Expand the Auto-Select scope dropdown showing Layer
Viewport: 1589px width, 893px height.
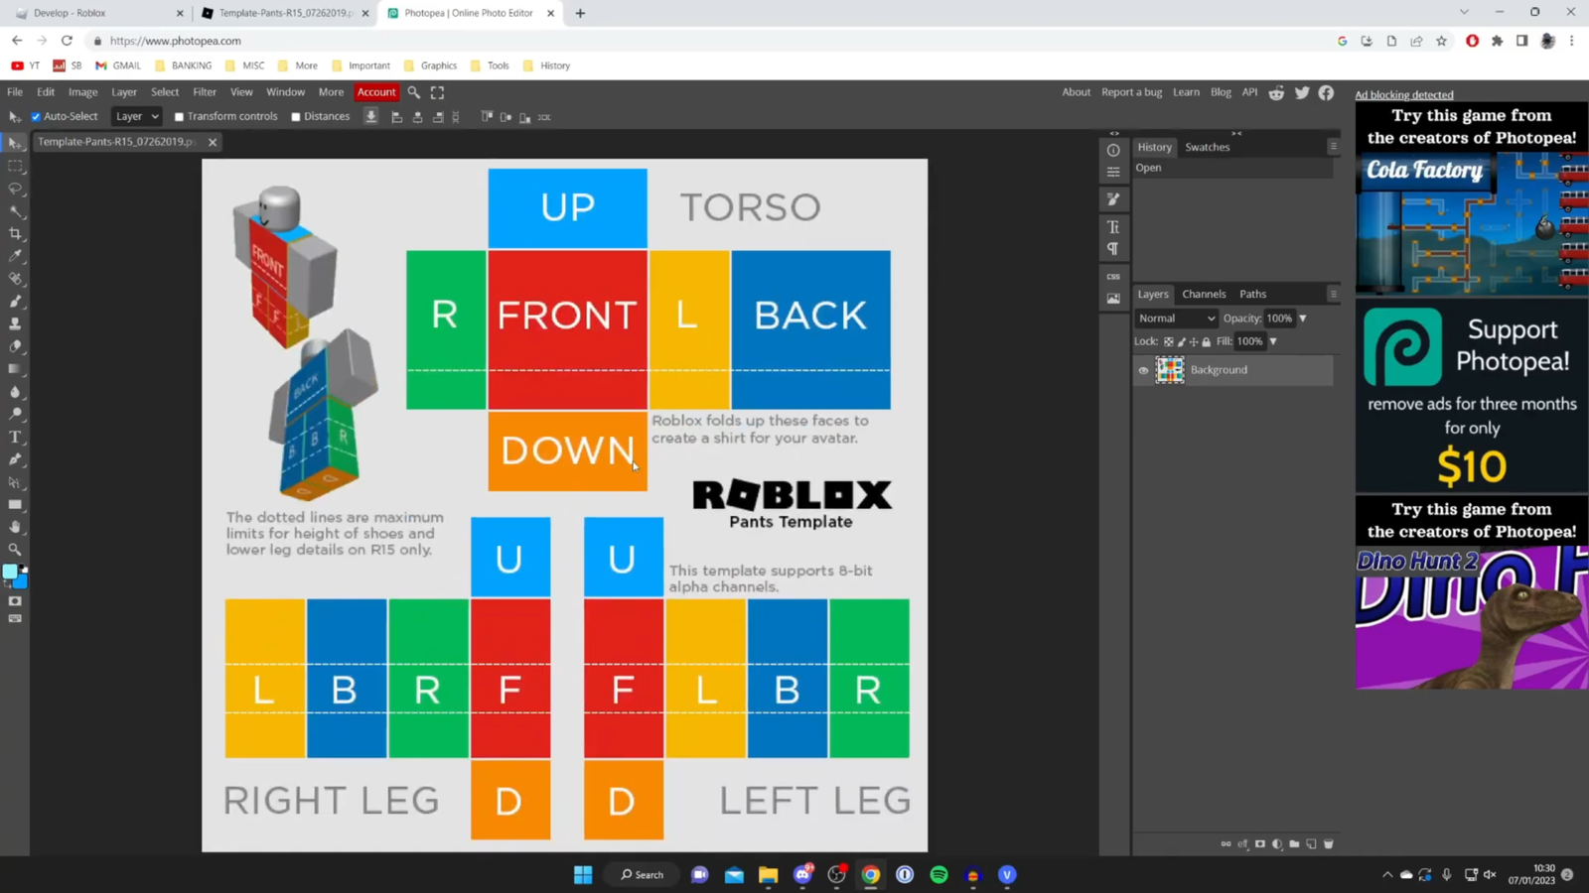coord(136,116)
